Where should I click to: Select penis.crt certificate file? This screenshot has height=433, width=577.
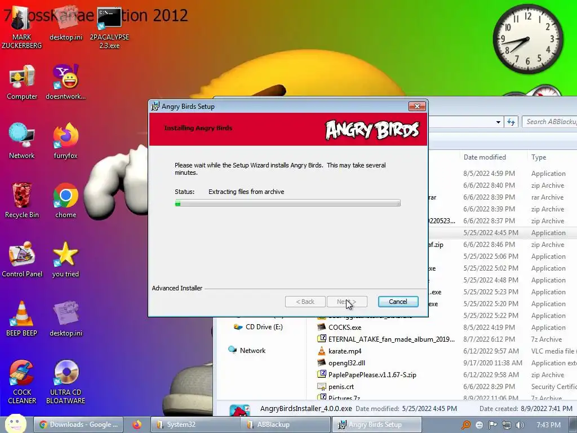click(336, 387)
